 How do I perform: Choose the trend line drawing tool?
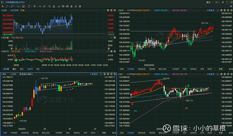point(7,6)
